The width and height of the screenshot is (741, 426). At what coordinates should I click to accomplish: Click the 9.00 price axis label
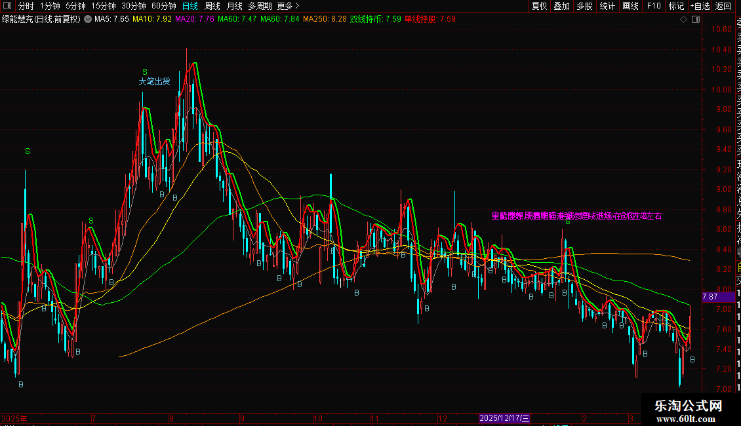[x=723, y=189]
